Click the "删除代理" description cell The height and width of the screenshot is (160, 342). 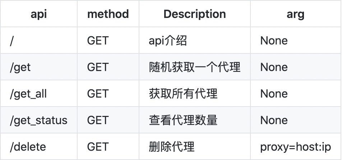pos(172,147)
